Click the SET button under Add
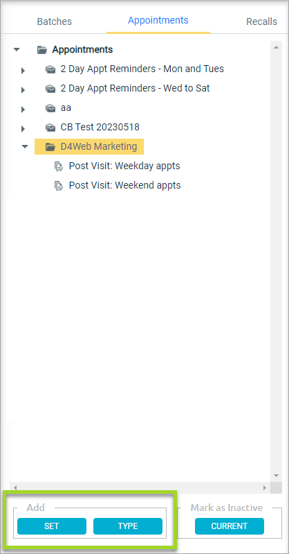289x554 pixels. [x=51, y=526]
